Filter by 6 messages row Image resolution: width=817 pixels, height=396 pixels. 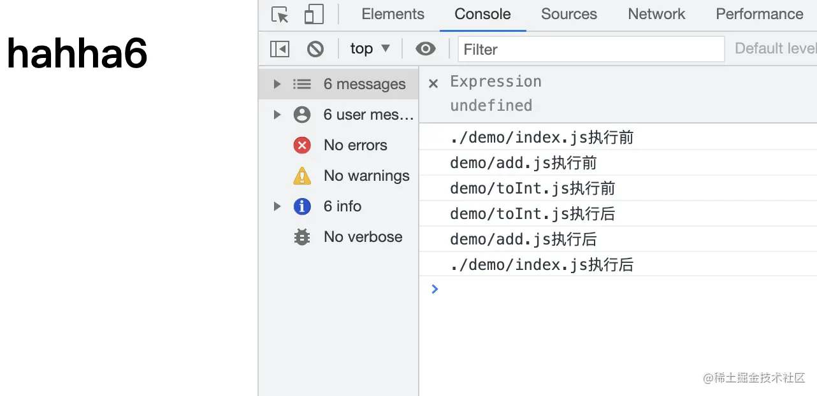[x=338, y=84]
